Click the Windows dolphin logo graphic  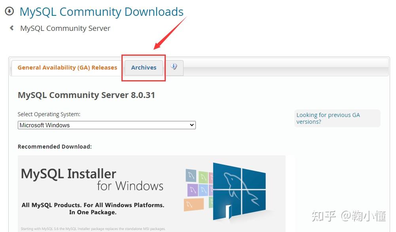coord(239,192)
